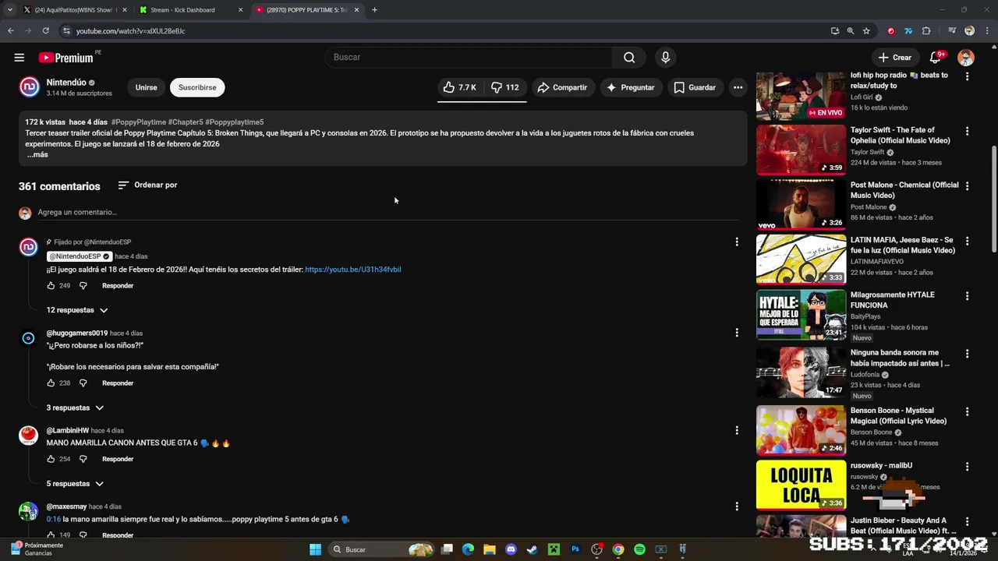Image resolution: width=998 pixels, height=561 pixels.
Task: Open the YouTube hamburger guide menu
Action: 19,58
